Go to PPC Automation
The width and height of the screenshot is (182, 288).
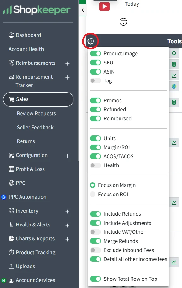(27, 197)
